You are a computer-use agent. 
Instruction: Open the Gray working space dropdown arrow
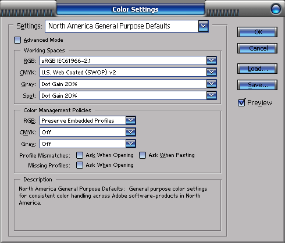[x=212, y=84]
